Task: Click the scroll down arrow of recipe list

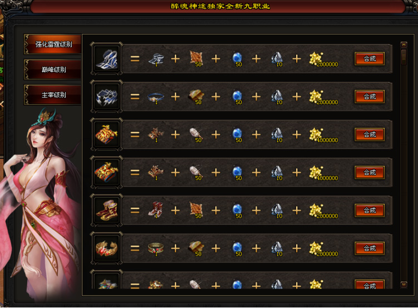Action: pyautogui.click(x=404, y=285)
